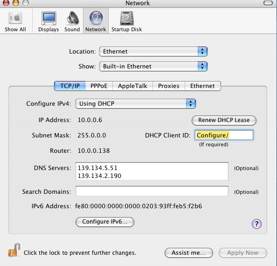Expand the Configure IPv4 dropdown
Image resolution: width=277 pixels, height=266 pixels.
(x=136, y=103)
